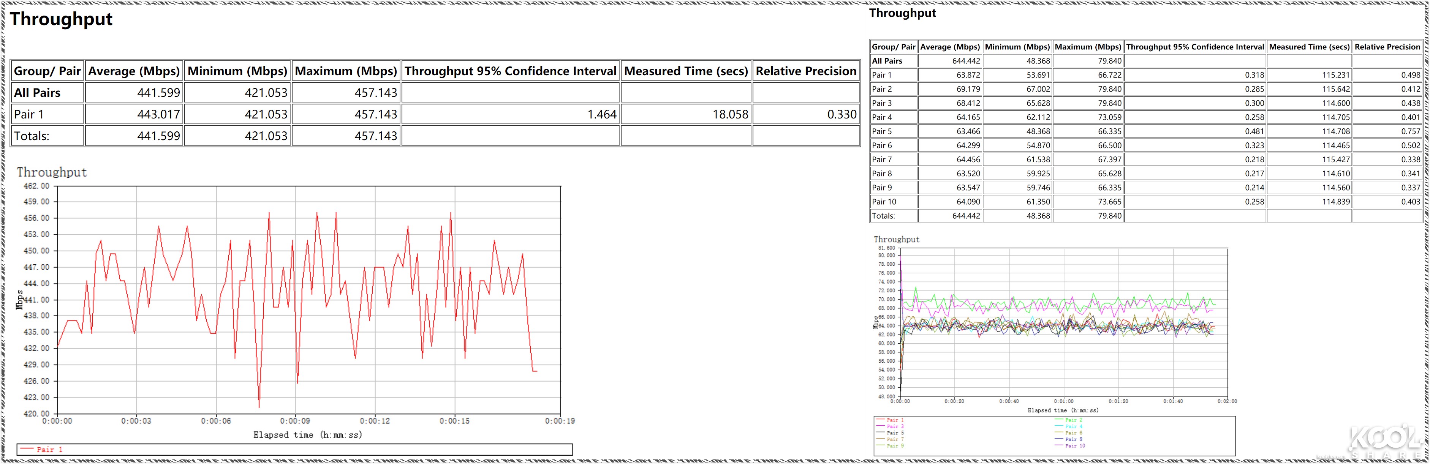Click the 18.058 measured time cell
The width and height of the screenshot is (1430, 464).
(x=730, y=114)
